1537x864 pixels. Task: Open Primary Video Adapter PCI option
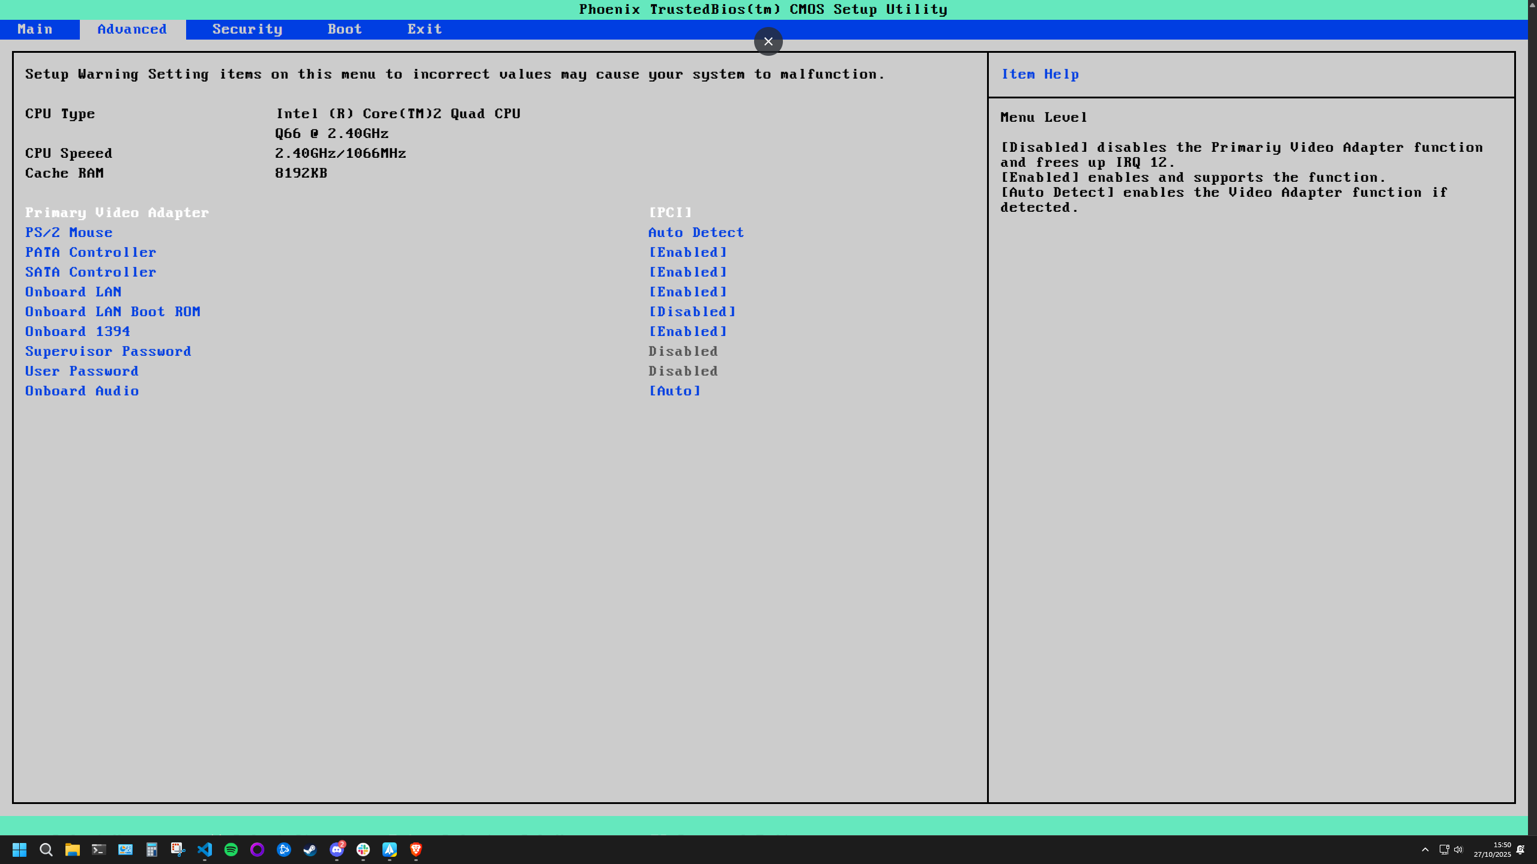671,213
